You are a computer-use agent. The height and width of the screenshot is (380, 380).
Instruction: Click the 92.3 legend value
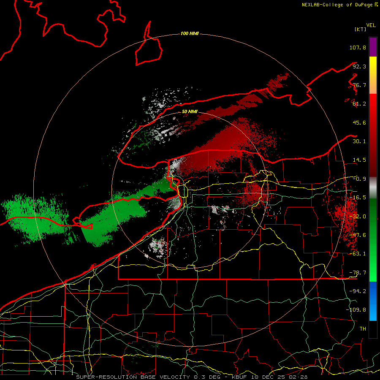(x=359, y=66)
